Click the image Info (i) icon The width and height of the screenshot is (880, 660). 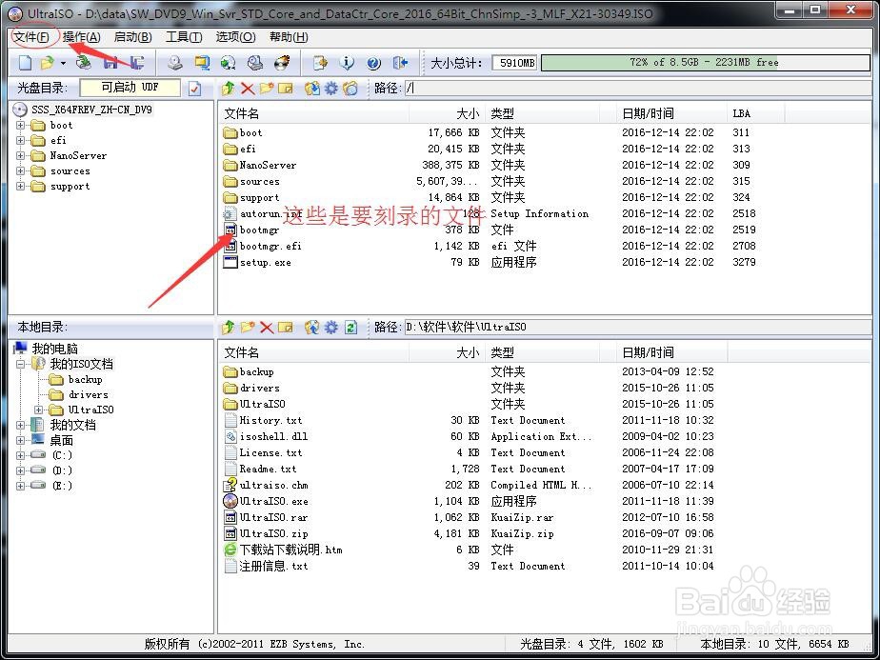pos(347,62)
